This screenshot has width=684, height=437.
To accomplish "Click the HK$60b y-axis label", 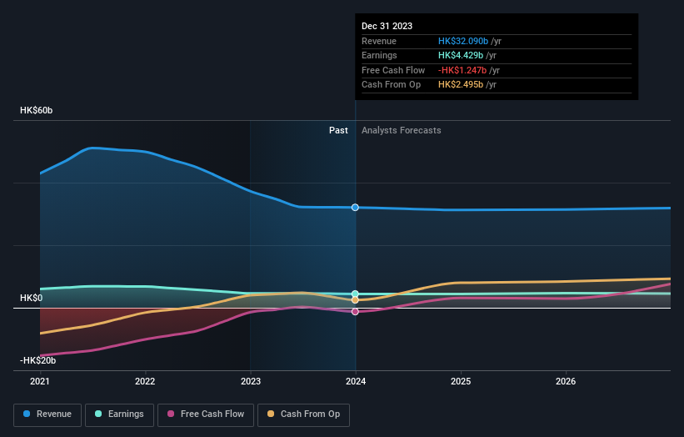I will click(36, 110).
